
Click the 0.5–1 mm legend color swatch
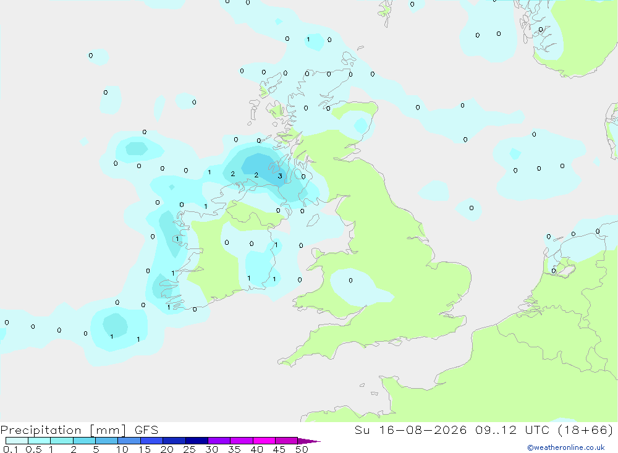point(40,441)
